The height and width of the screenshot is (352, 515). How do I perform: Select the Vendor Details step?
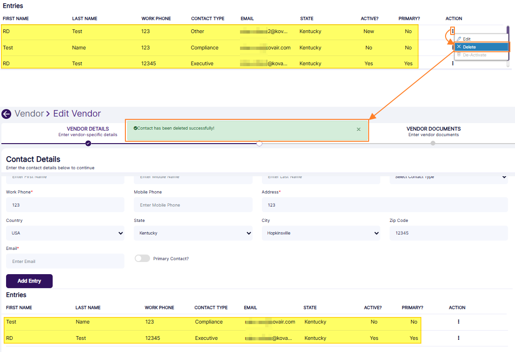pos(88,131)
